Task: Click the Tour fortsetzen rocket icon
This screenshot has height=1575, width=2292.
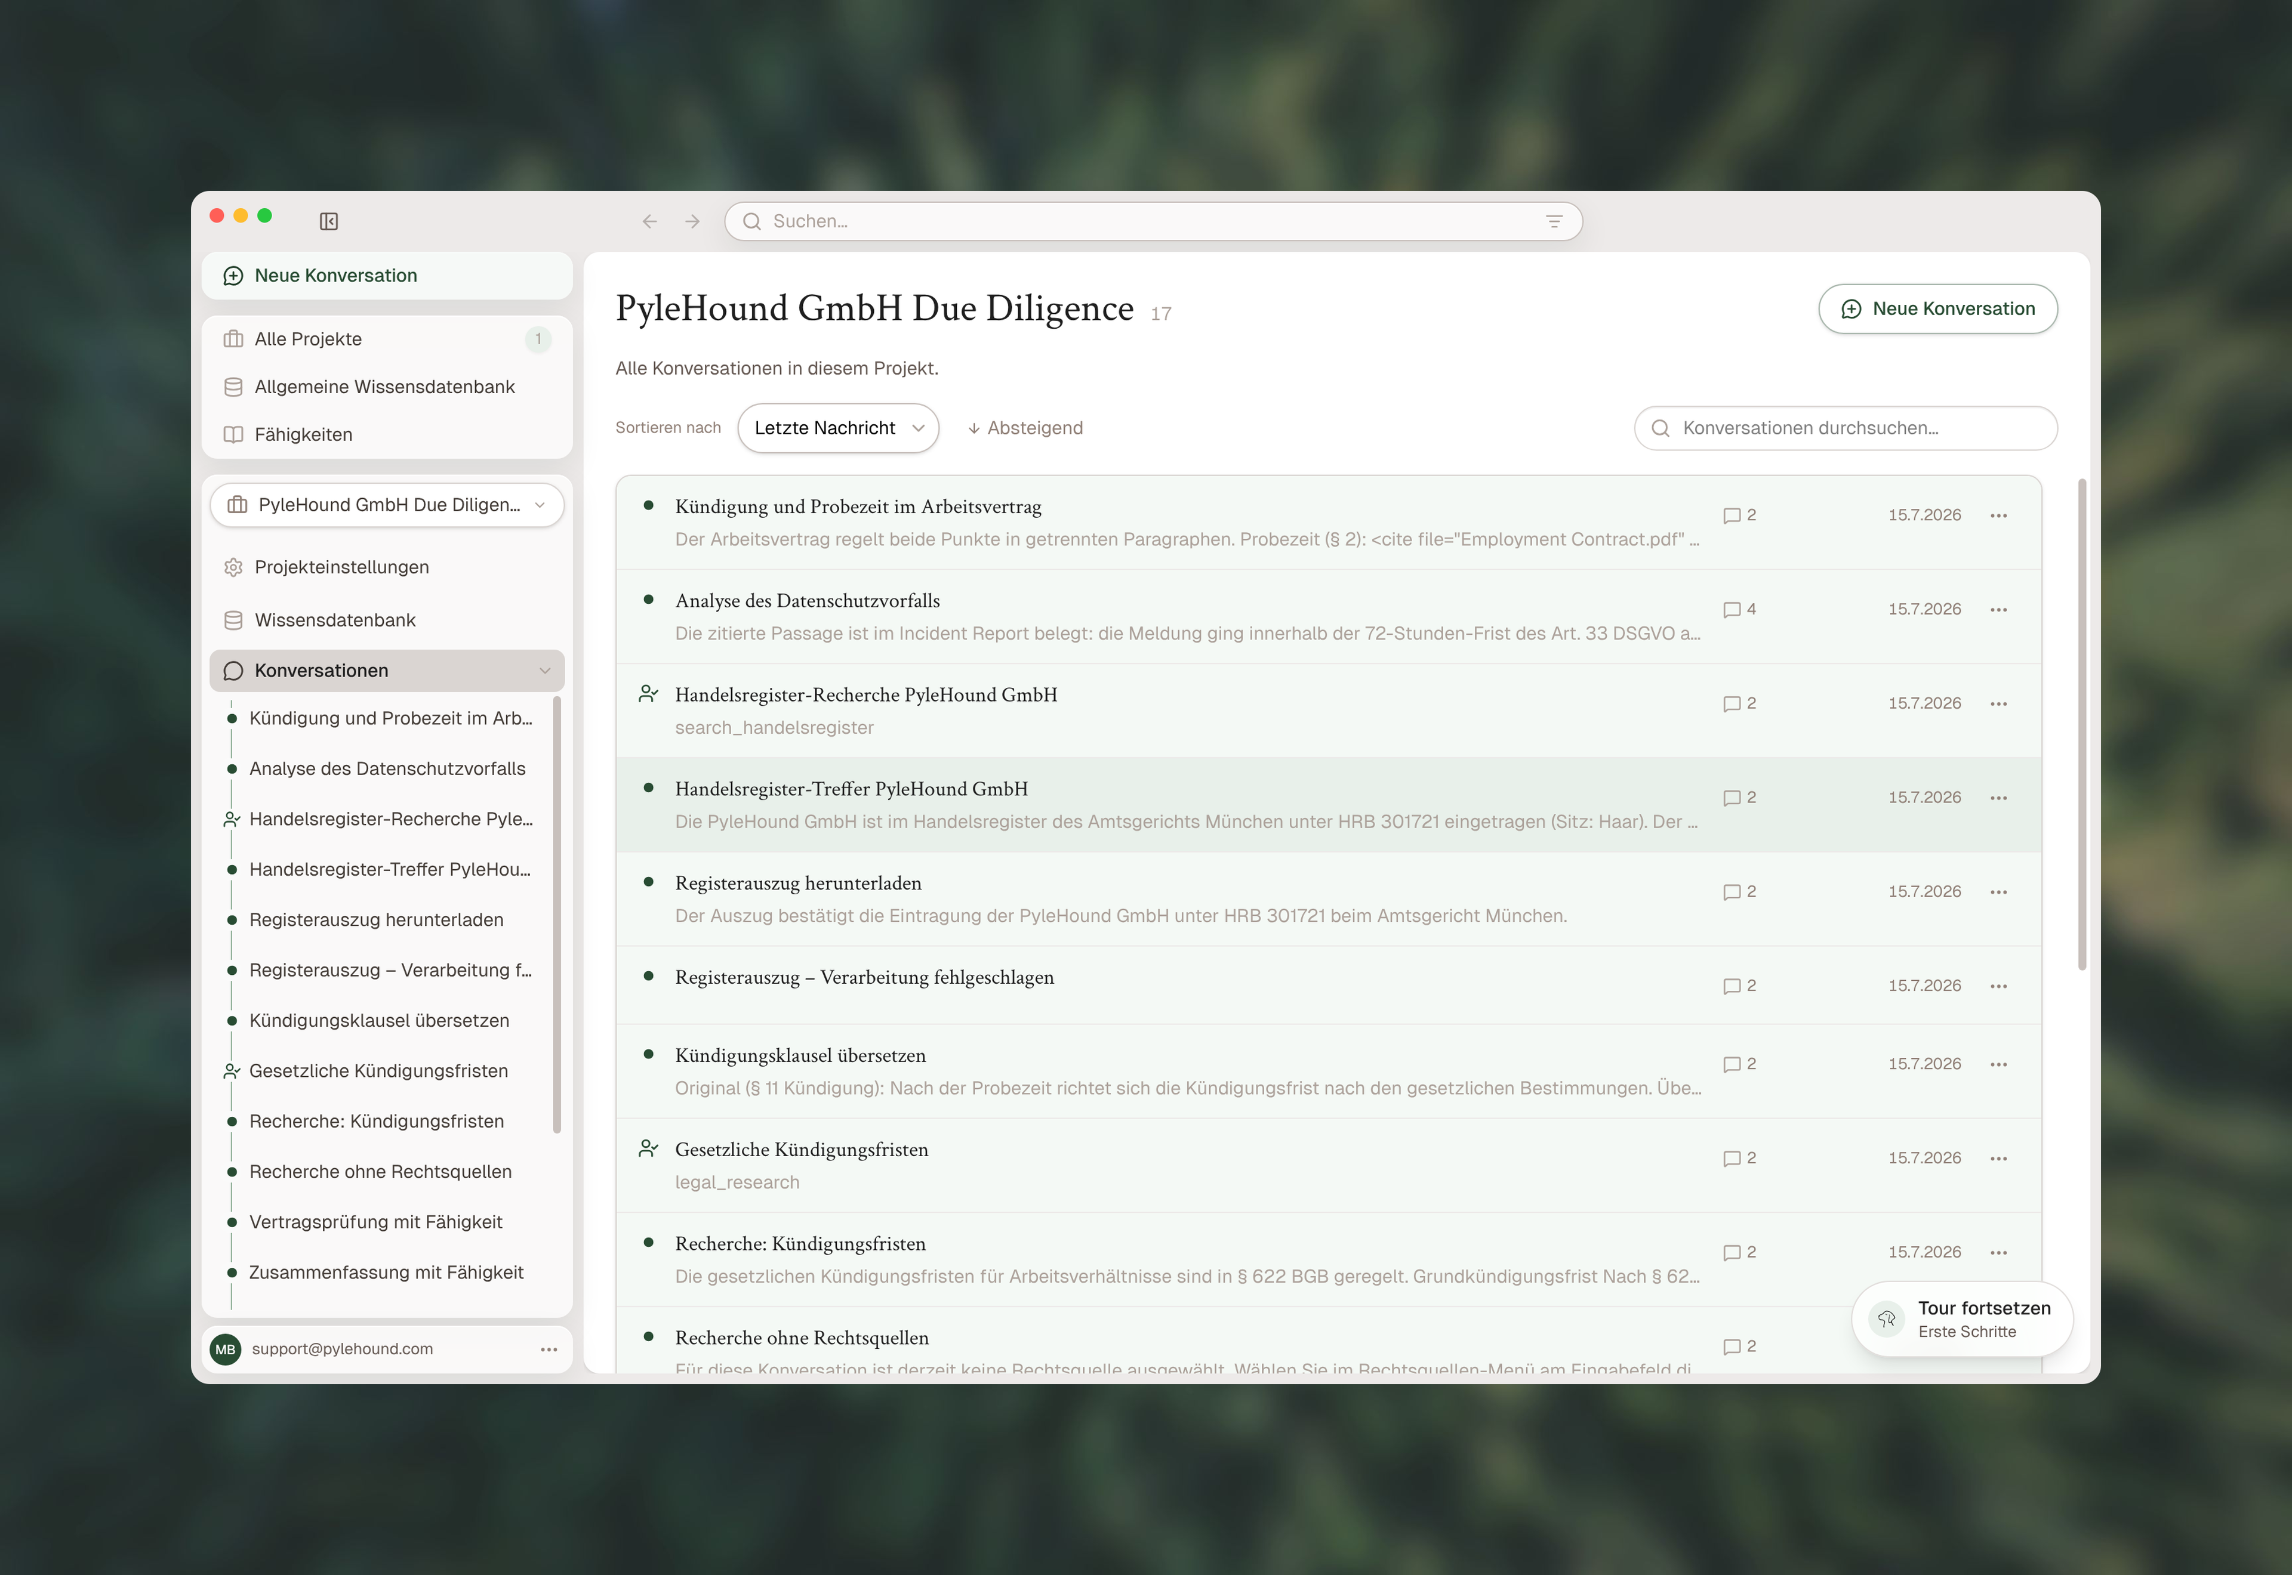Action: [1886, 1320]
